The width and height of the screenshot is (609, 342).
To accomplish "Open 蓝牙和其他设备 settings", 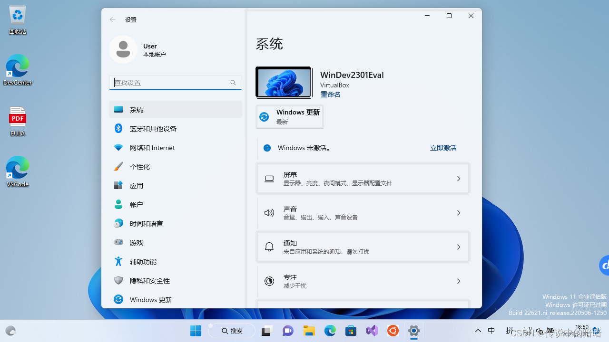I will [176, 129].
